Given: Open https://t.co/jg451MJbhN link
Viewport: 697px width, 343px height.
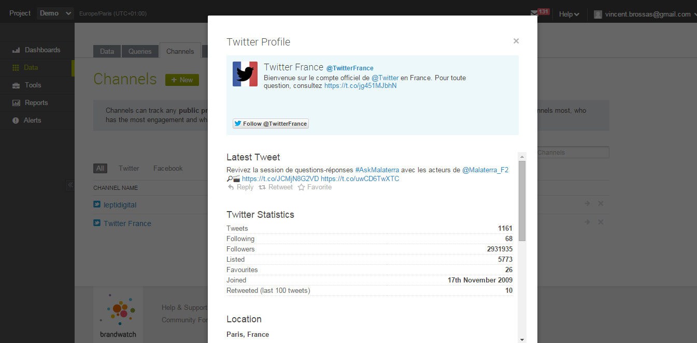Looking at the screenshot, I should (361, 86).
